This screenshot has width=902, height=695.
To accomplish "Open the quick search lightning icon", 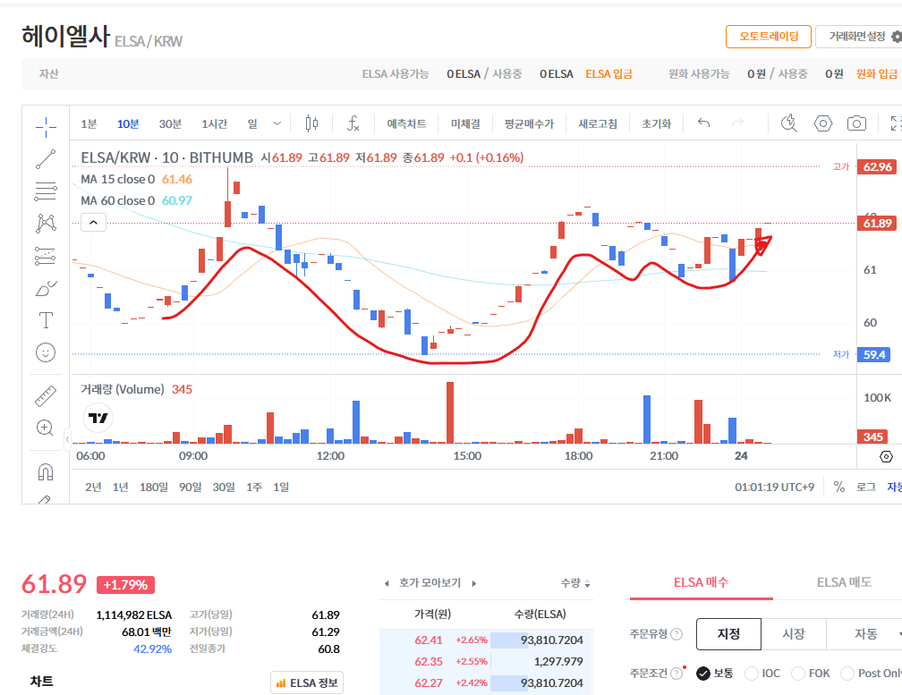I will point(788,123).
